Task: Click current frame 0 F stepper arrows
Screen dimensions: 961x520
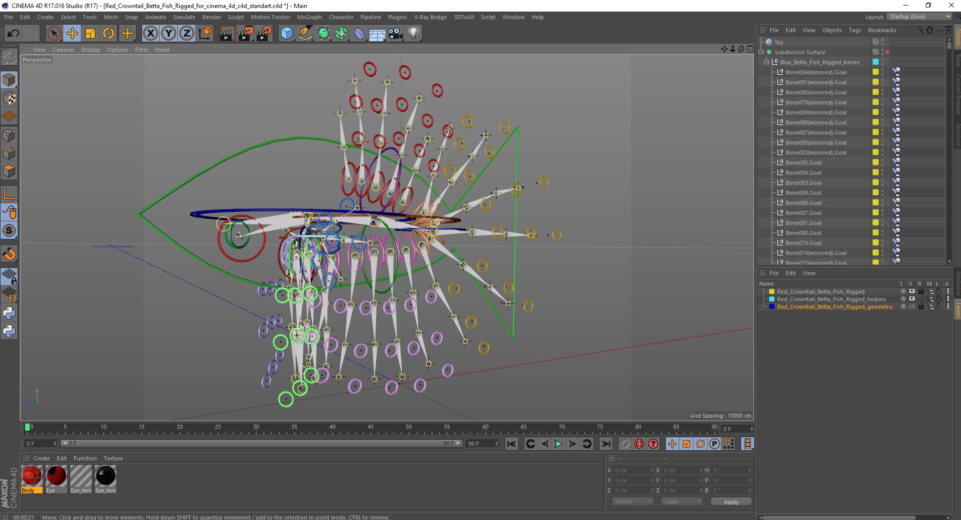Action: tap(55, 444)
